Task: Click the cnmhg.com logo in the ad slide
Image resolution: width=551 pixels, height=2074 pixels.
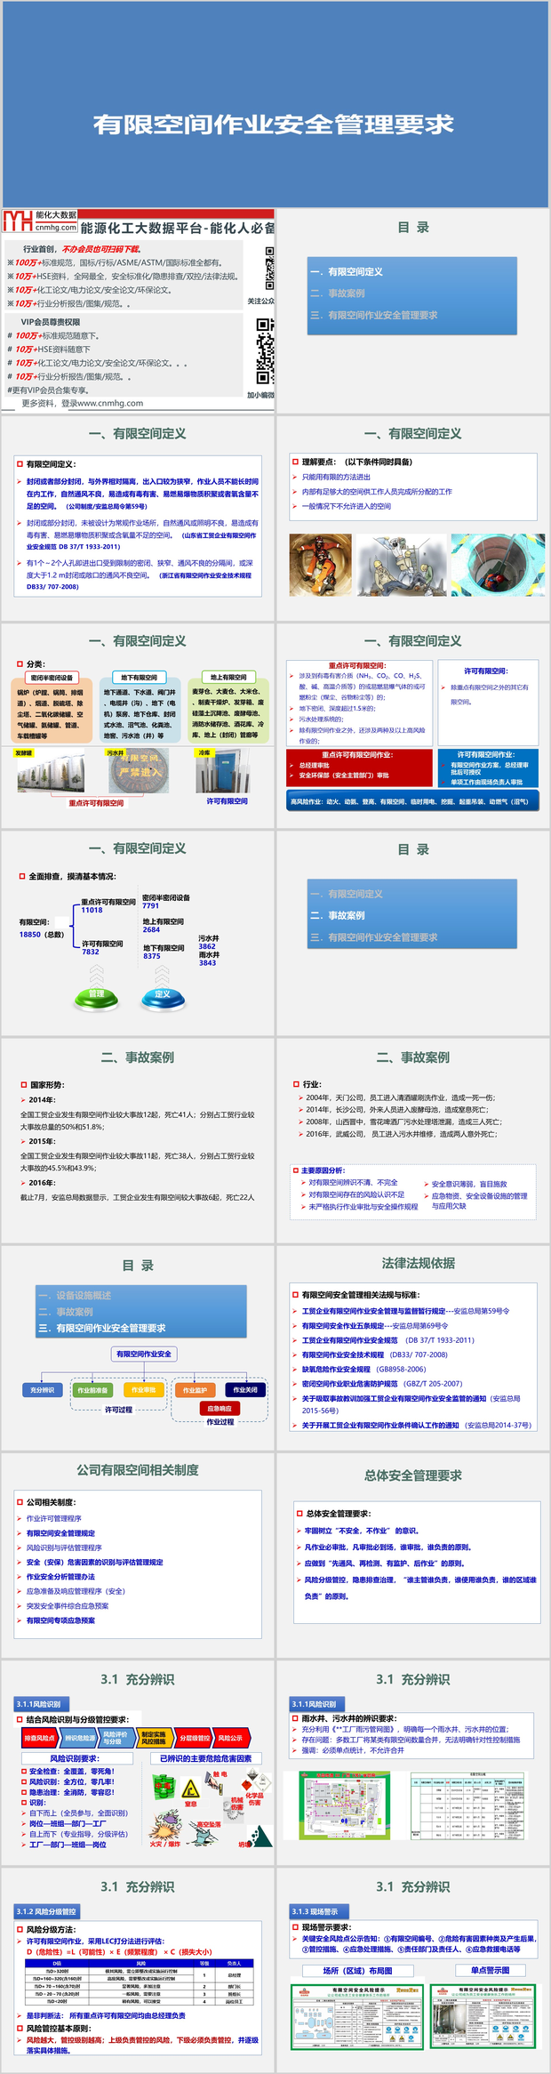Action: 39,221
